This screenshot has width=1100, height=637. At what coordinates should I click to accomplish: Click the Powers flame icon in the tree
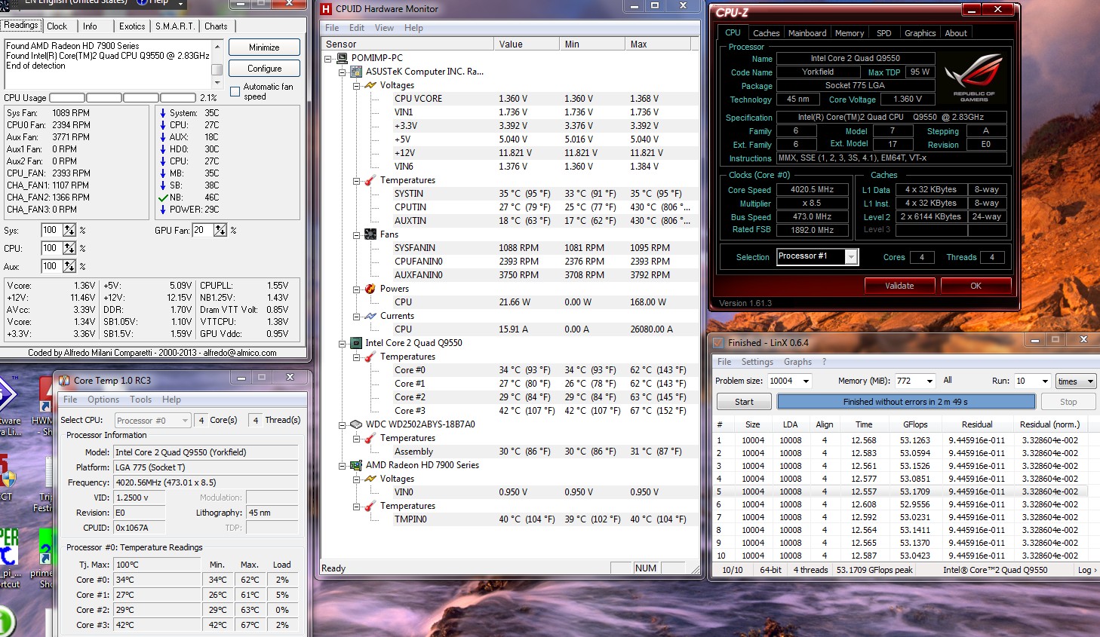(x=370, y=289)
